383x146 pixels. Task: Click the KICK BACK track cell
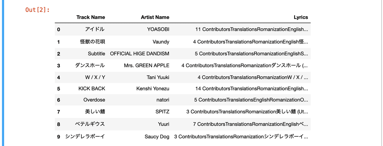click(92, 88)
